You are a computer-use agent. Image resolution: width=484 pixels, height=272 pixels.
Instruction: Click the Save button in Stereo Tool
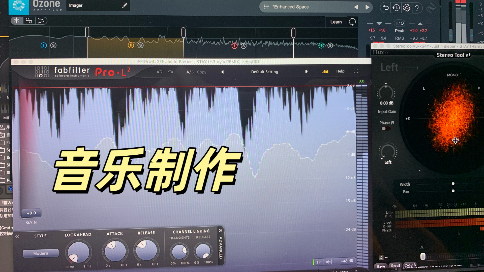(x=381, y=266)
